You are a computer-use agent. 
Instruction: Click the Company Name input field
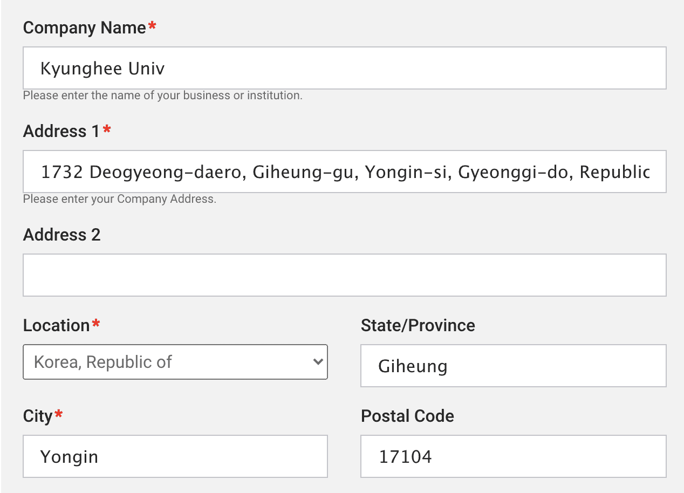[344, 68]
